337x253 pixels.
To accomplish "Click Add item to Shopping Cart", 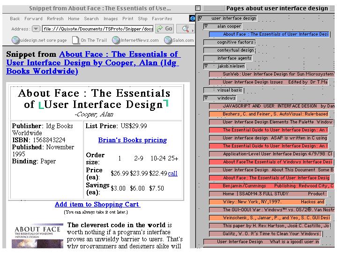I will click(x=97, y=204).
